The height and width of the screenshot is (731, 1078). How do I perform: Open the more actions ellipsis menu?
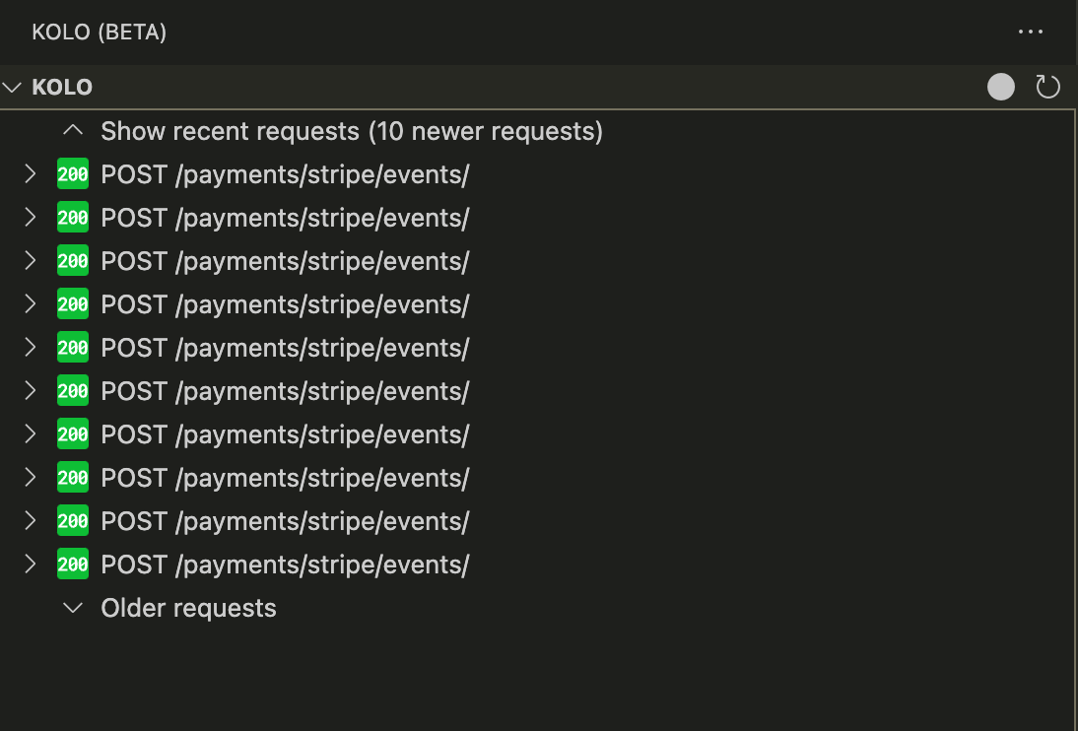[1031, 32]
